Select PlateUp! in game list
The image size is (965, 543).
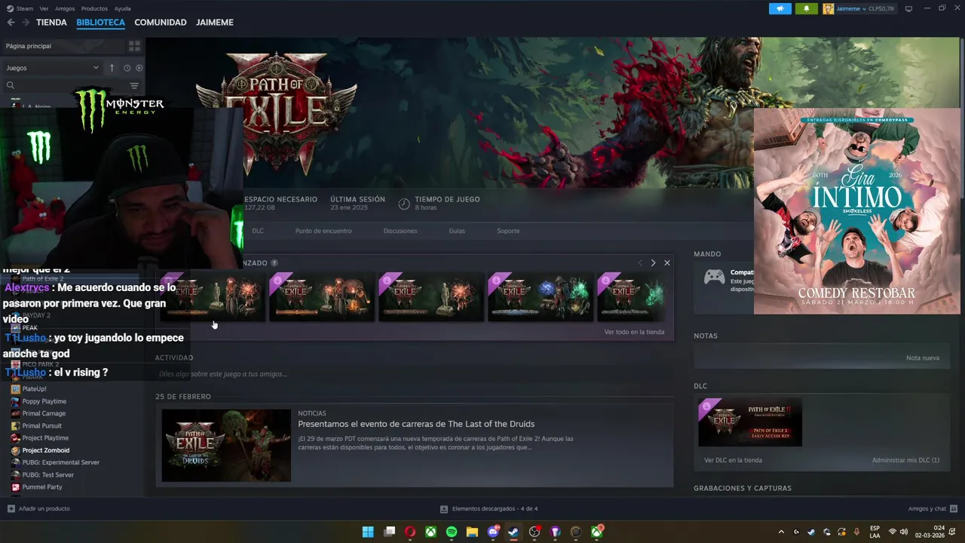point(34,389)
